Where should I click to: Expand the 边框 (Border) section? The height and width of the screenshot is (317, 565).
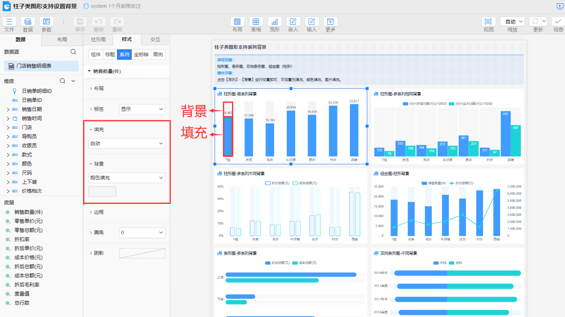coord(98,212)
